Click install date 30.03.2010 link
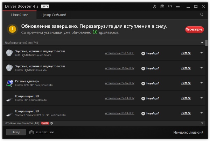 pyautogui.click(x=119, y=113)
